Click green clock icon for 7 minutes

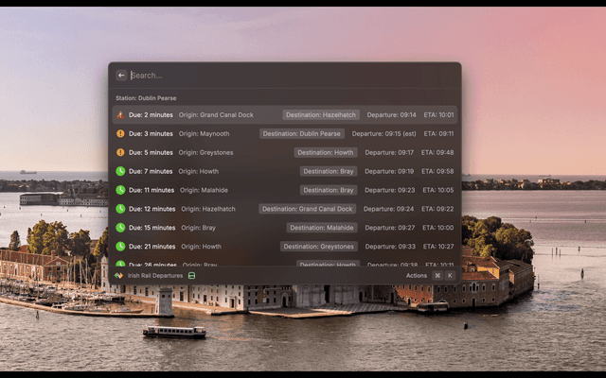click(120, 172)
